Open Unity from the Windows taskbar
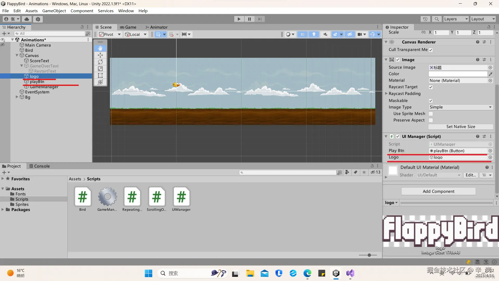 [336, 273]
